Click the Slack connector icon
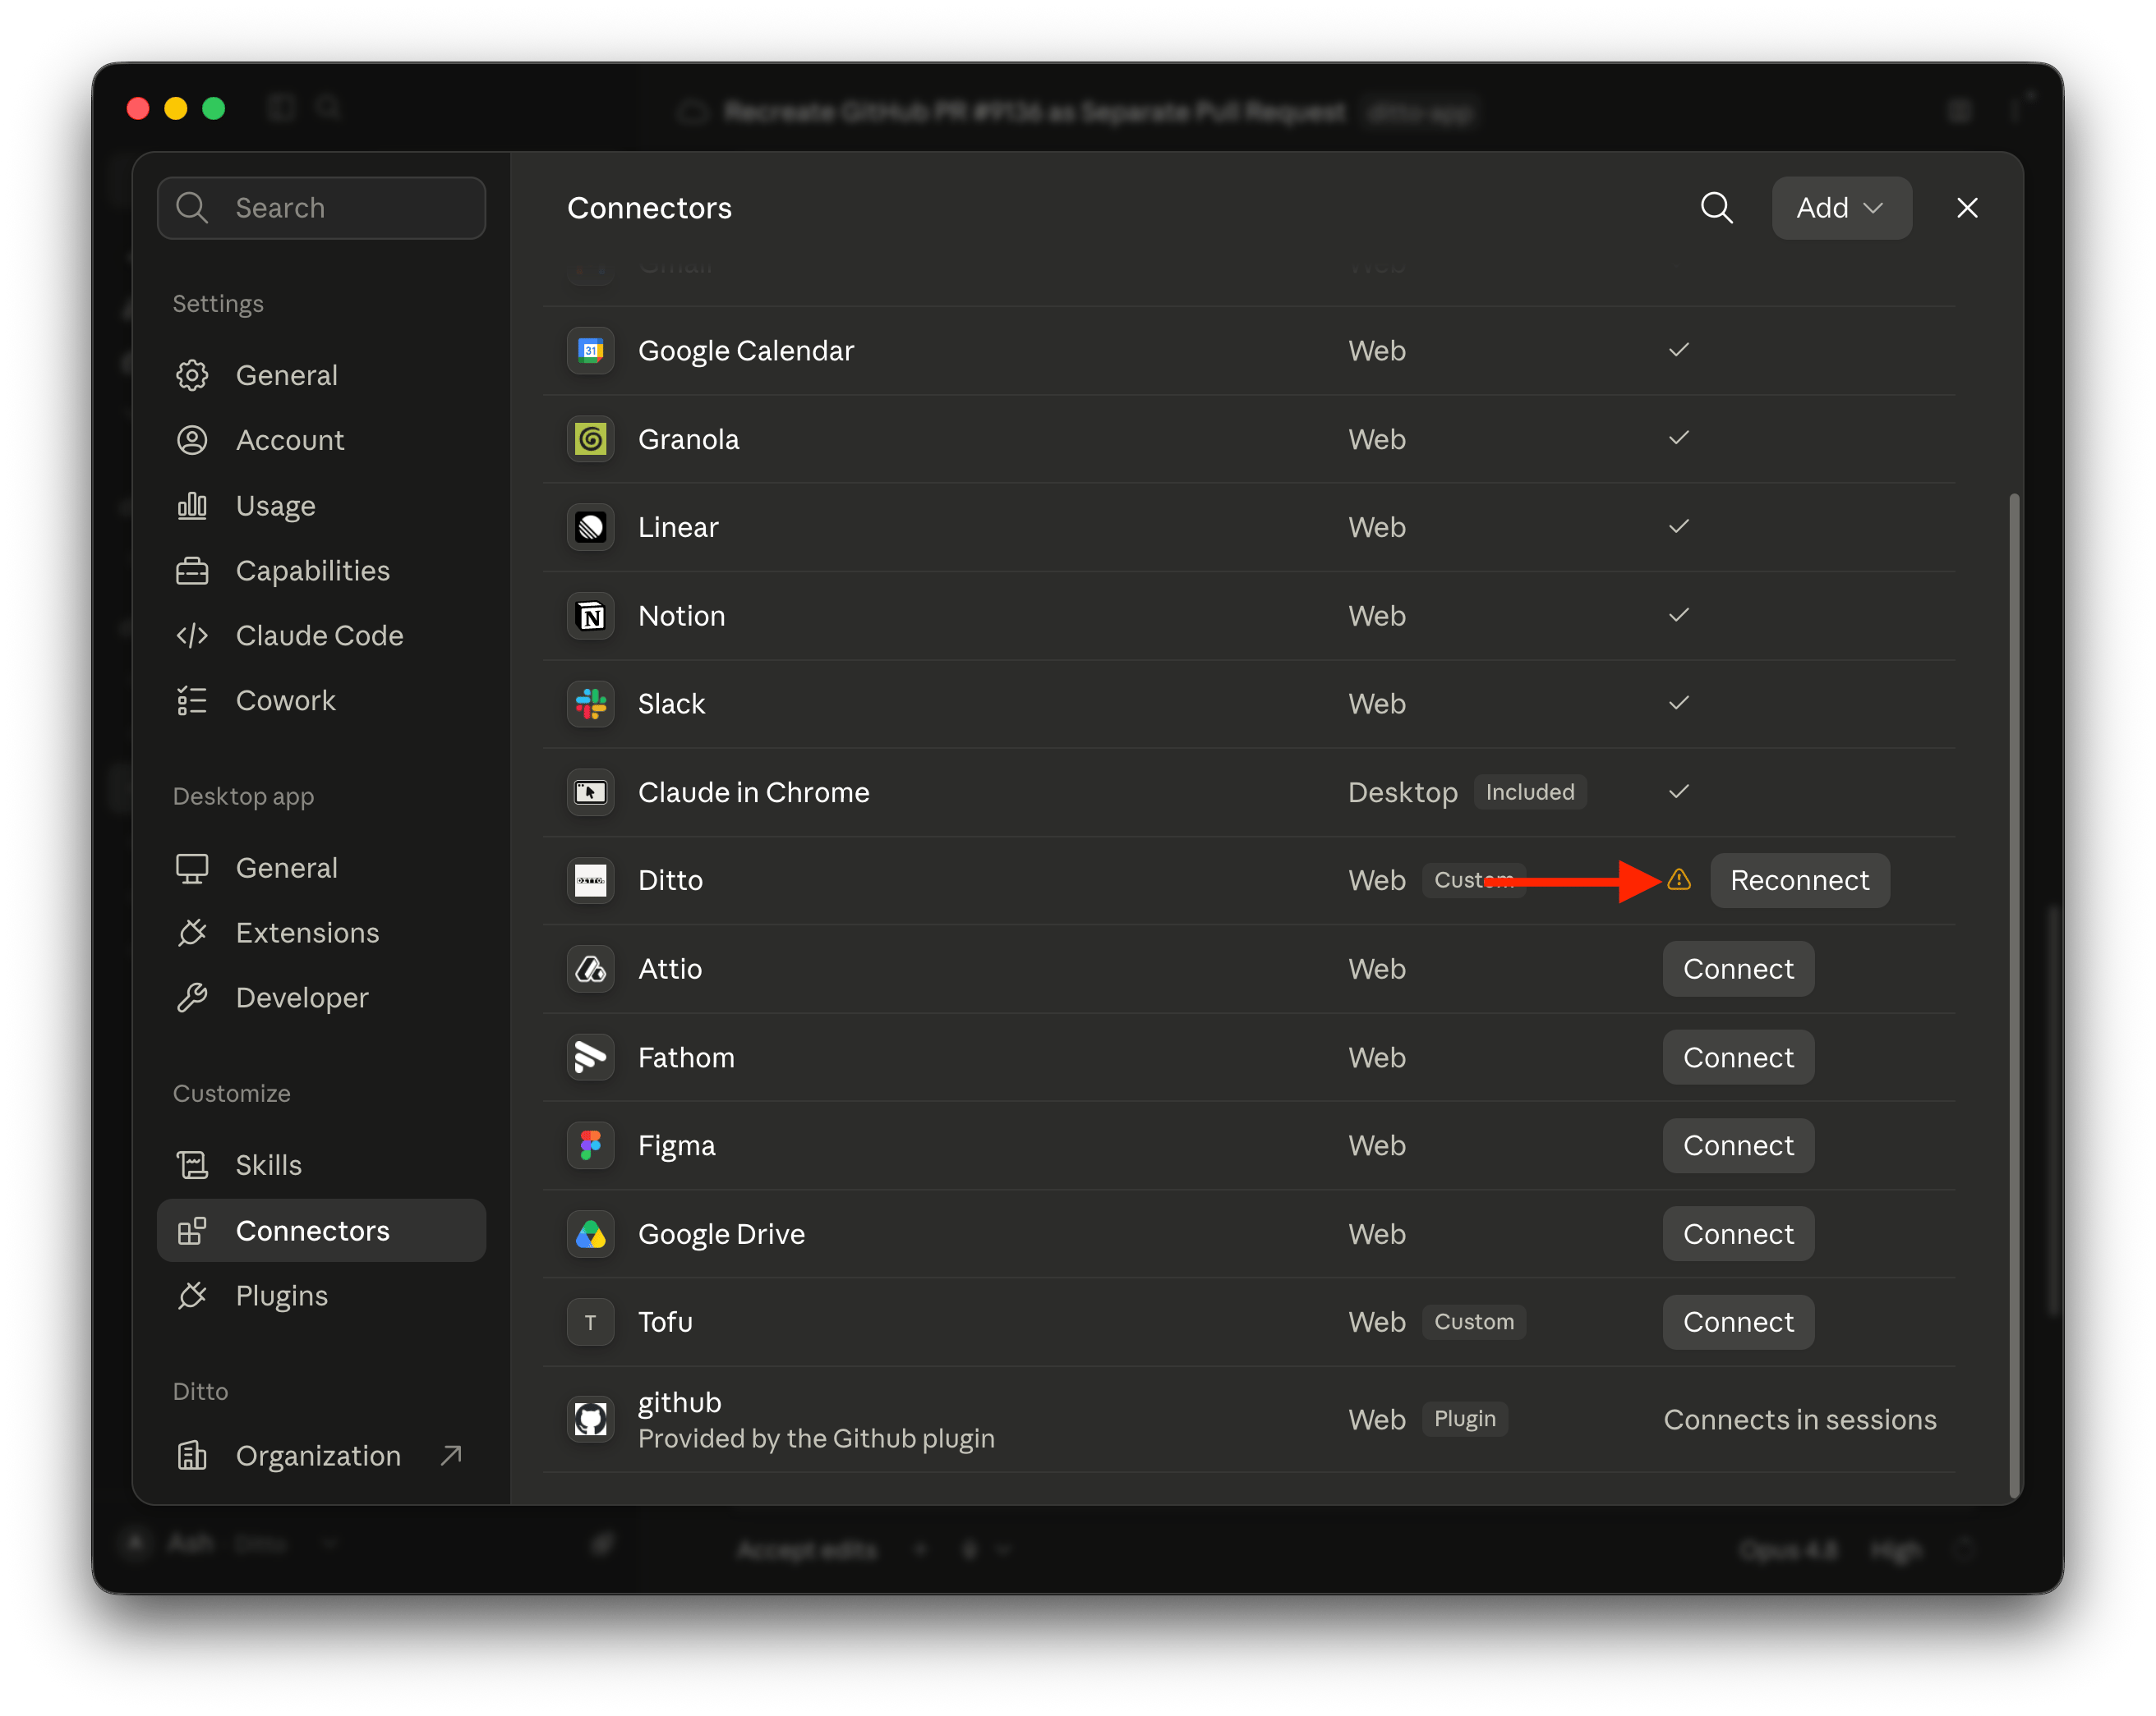 [590, 704]
